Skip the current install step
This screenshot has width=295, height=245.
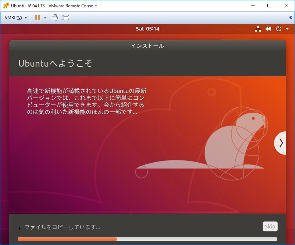[270, 226]
